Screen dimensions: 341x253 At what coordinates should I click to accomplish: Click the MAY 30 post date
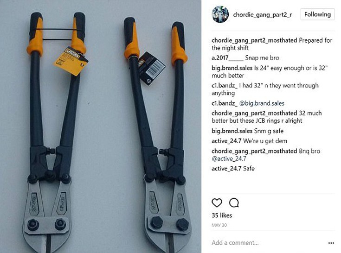(x=219, y=225)
